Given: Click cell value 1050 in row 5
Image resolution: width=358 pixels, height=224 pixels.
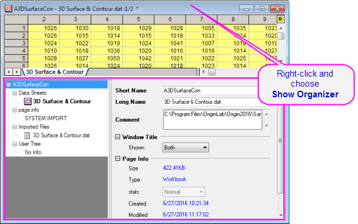Looking at the screenshot, I should (x=114, y=58).
